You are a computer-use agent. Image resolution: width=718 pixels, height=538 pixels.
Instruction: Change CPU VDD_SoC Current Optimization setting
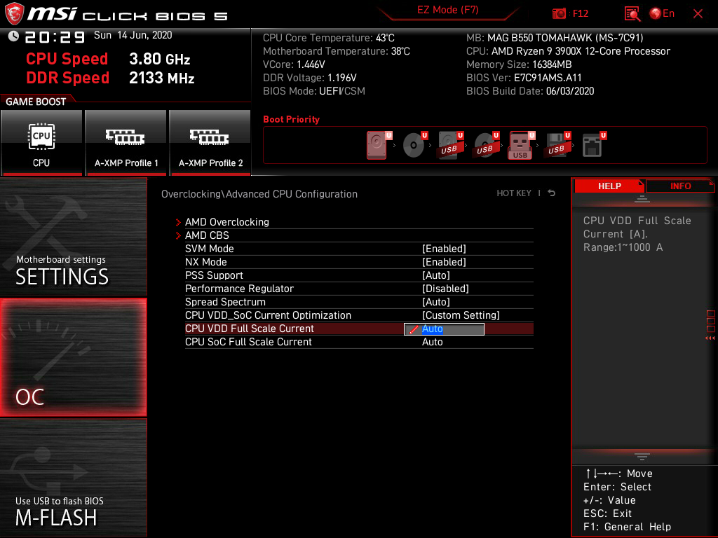coord(461,315)
